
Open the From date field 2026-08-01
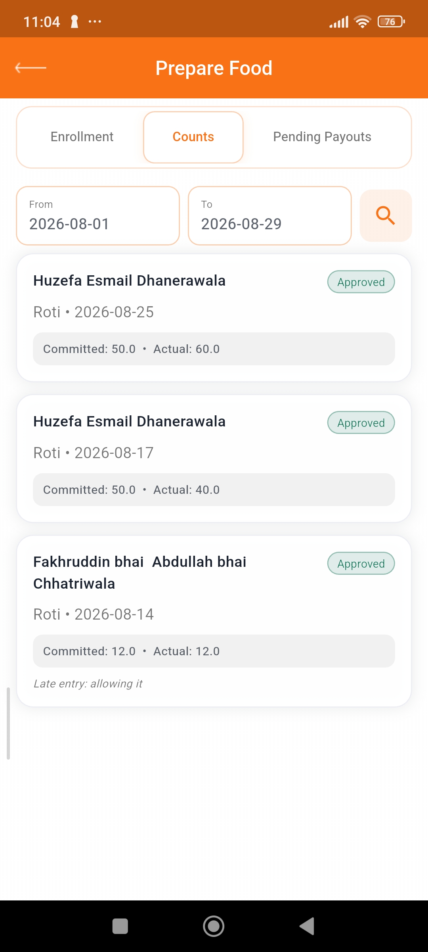point(98,215)
